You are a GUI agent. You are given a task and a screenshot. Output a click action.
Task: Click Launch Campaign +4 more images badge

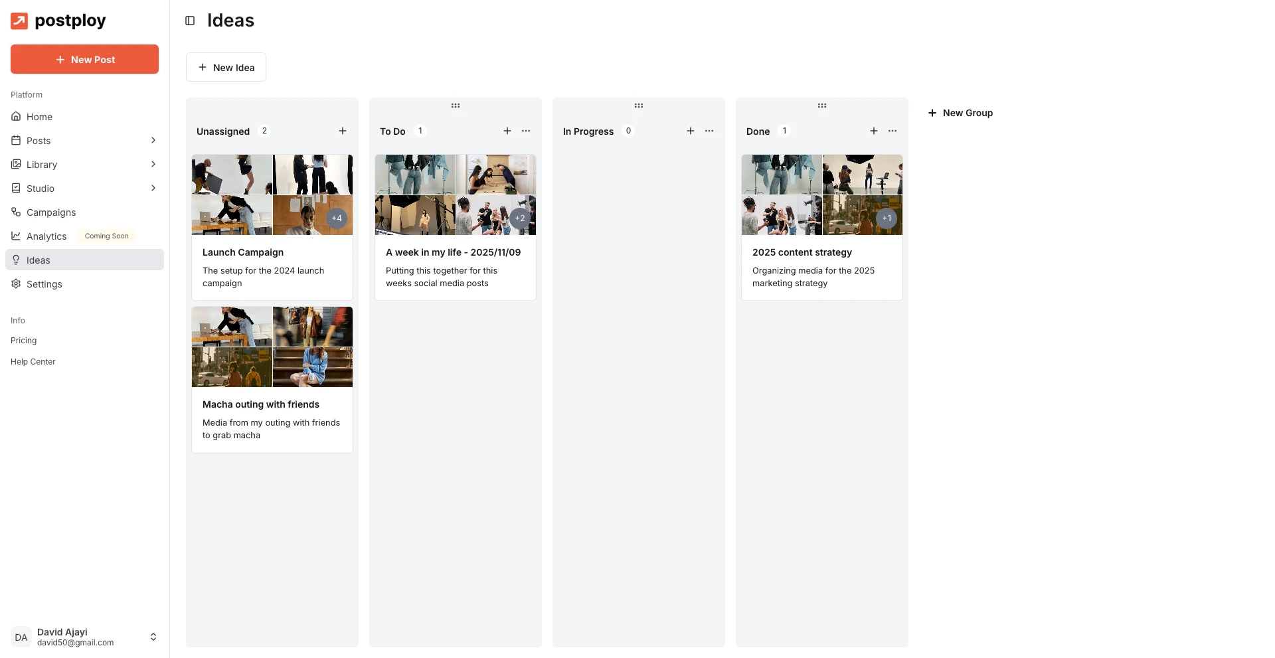pyautogui.click(x=337, y=218)
